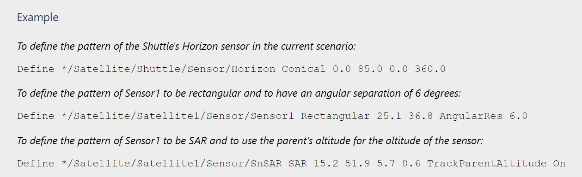
Task: Click the Define Shuttle Horizon Conical command line
Action: point(231,69)
